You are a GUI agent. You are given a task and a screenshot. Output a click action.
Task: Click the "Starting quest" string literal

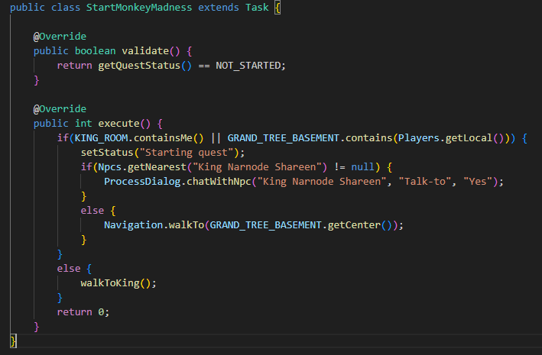tap(187, 153)
